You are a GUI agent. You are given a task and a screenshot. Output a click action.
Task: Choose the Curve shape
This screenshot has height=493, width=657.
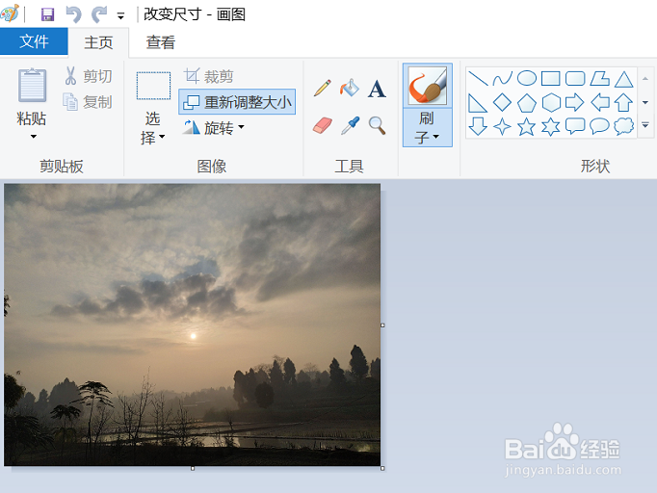tap(502, 78)
